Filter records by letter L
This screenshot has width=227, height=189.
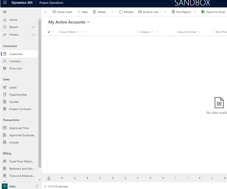tap(212, 178)
